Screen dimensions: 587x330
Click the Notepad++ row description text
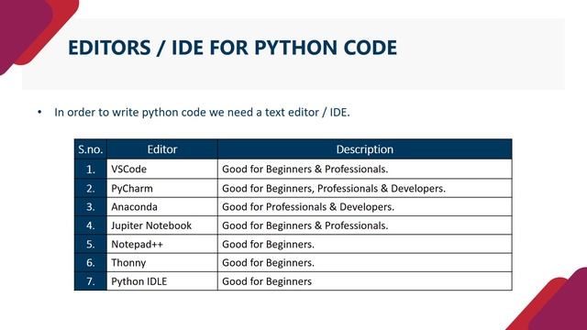[268, 245]
